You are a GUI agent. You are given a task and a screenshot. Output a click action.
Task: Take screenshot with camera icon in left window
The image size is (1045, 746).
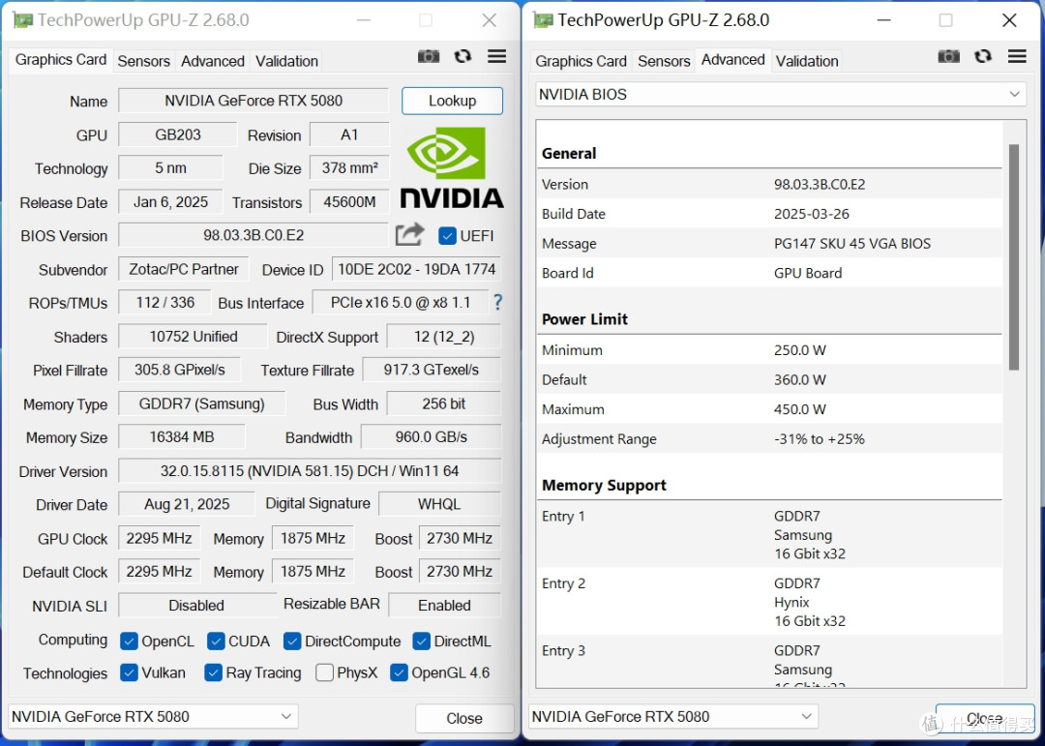click(x=429, y=57)
